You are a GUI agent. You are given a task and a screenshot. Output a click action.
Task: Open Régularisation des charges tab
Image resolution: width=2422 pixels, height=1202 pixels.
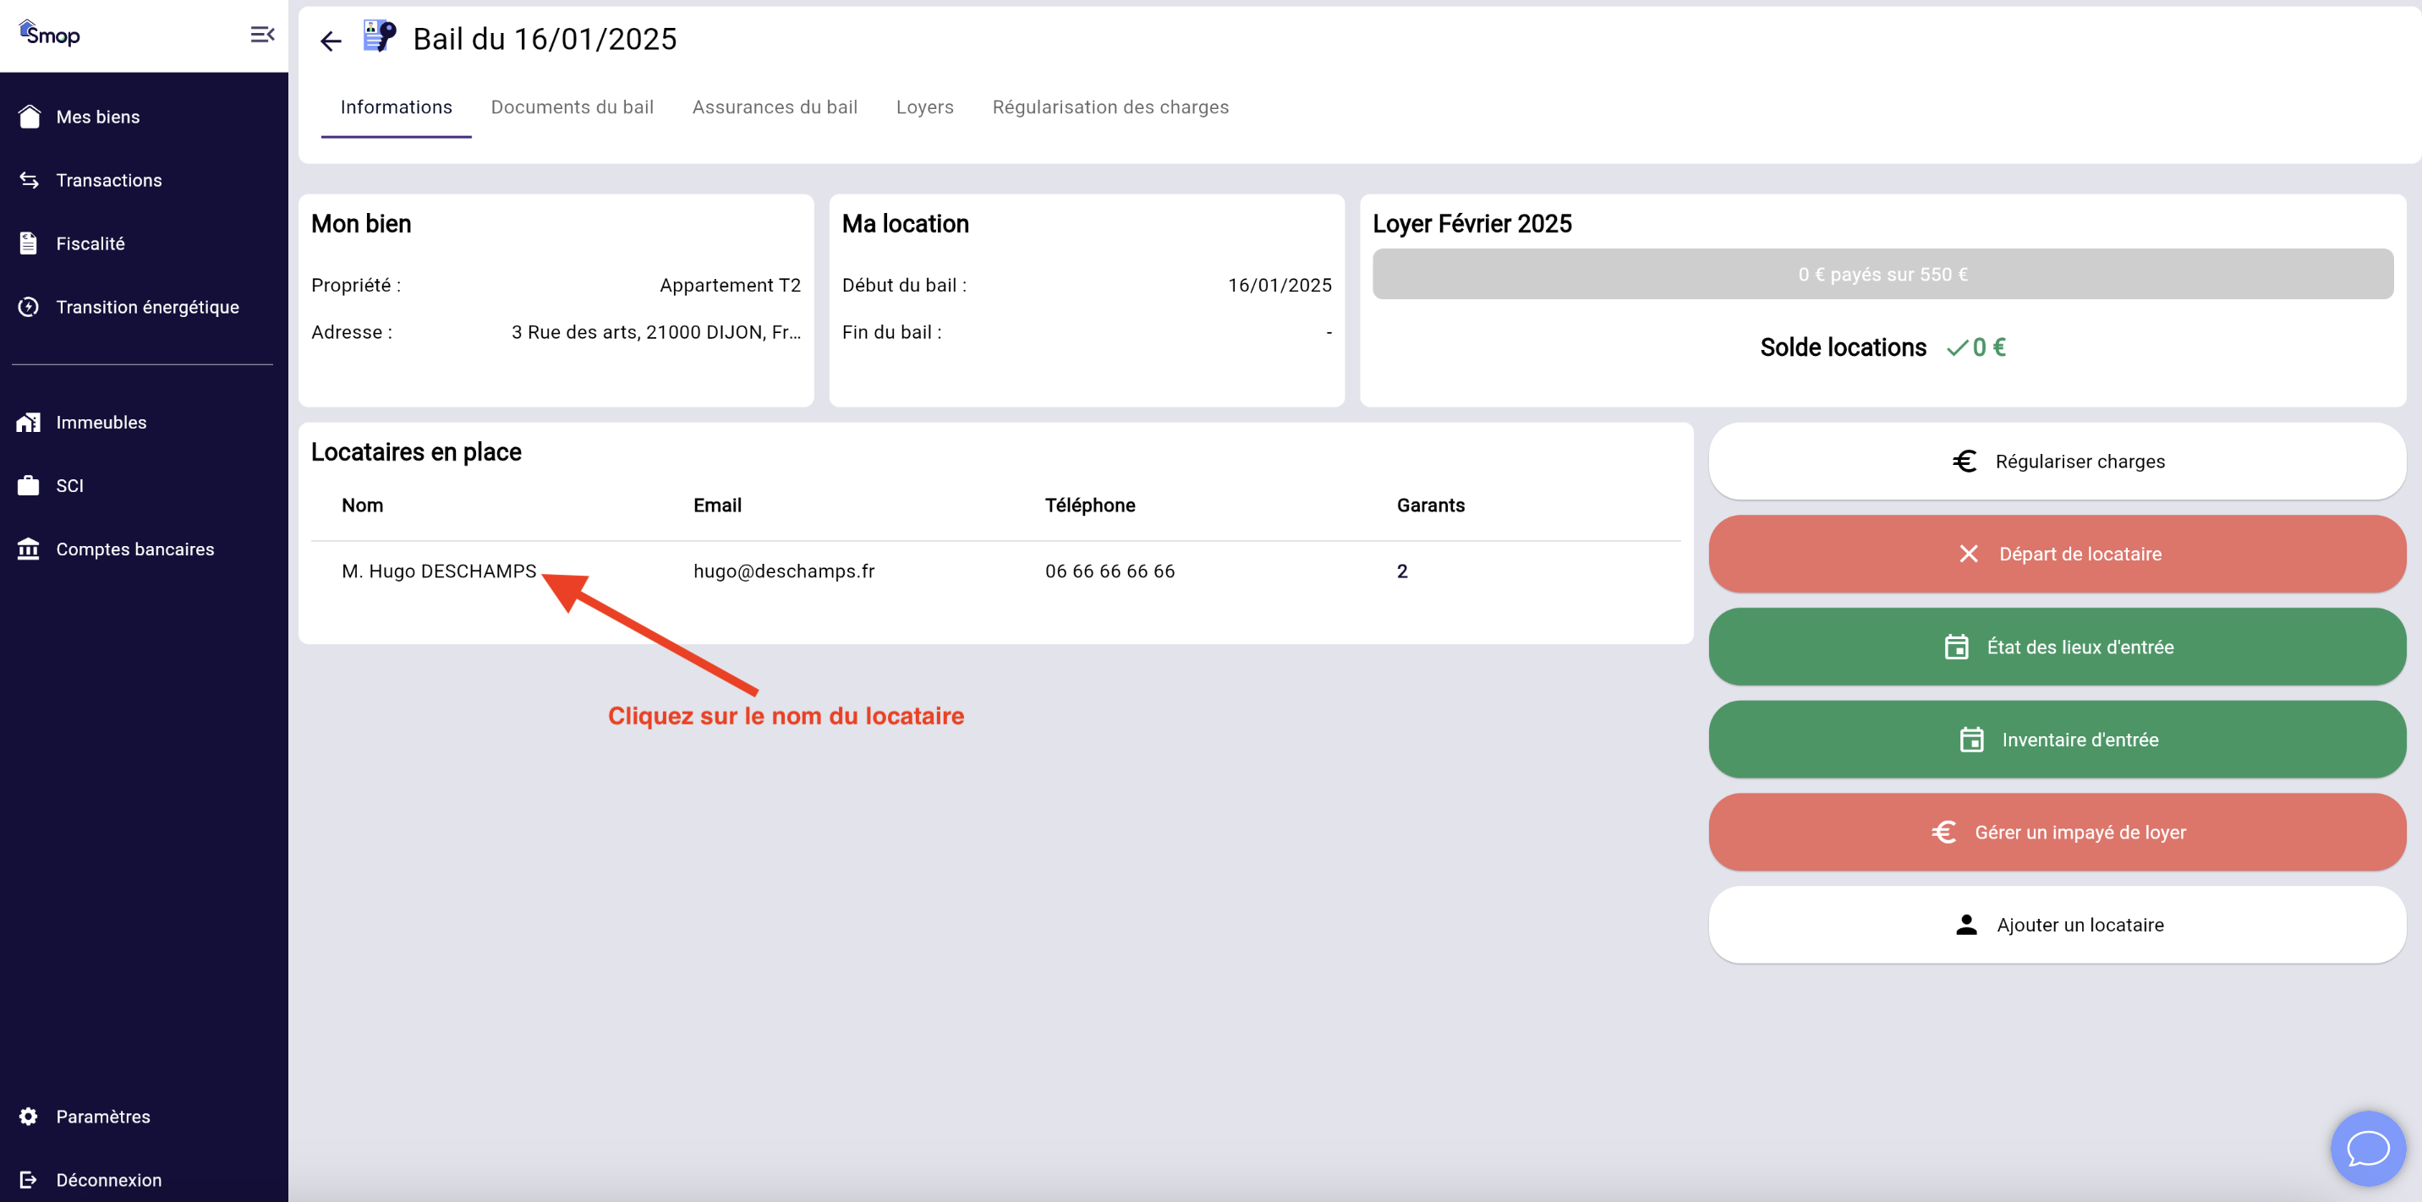tap(1110, 107)
